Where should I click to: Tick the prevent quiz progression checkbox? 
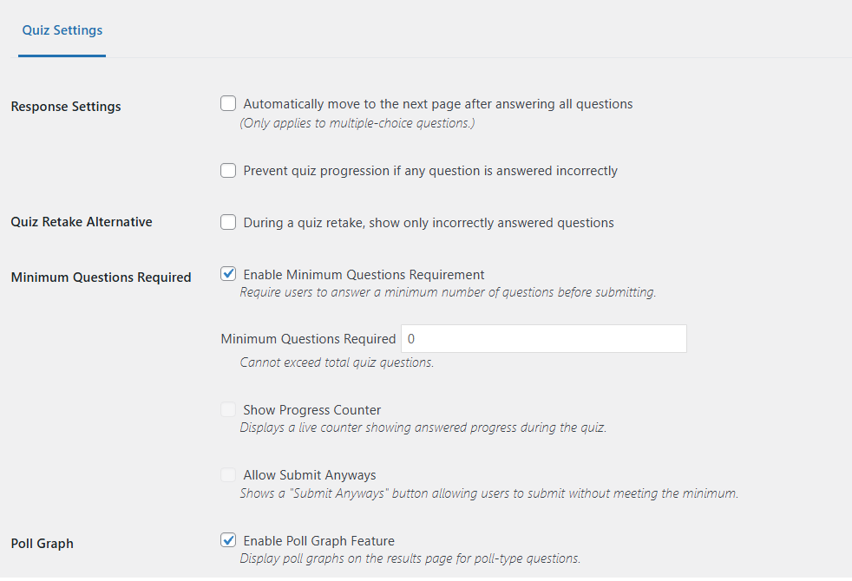click(x=228, y=171)
